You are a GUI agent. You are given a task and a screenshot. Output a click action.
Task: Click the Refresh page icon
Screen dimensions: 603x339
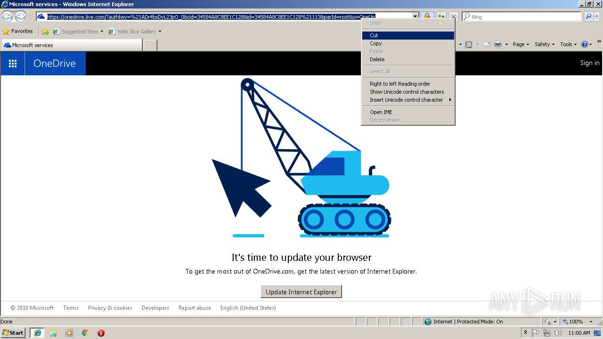441,16
